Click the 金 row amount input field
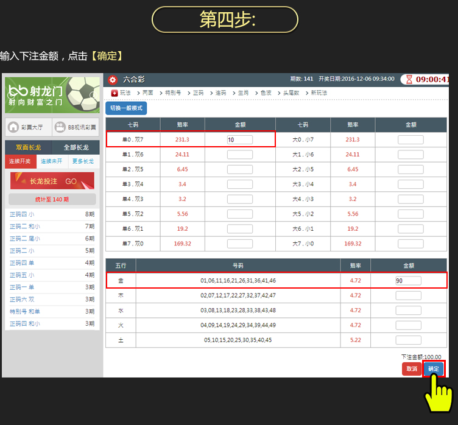Viewport: 458px width, 425px height. tap(408, 281)
